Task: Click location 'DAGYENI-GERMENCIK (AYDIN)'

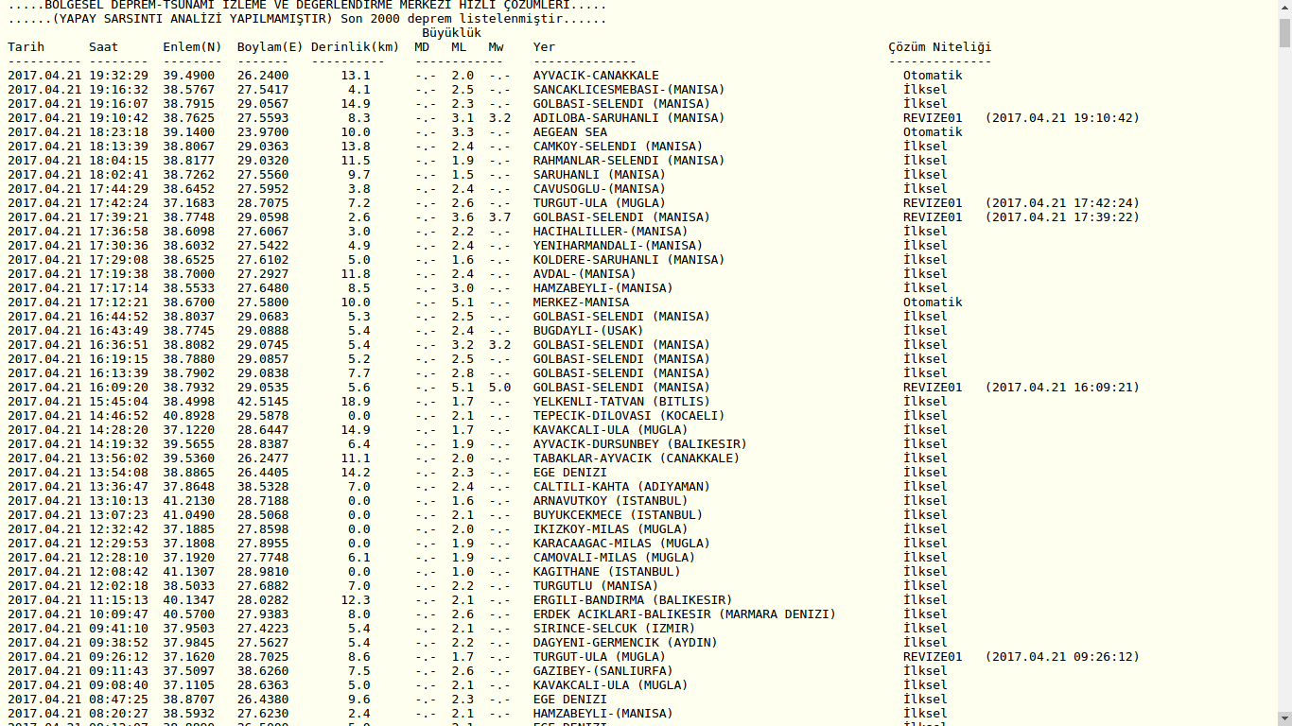Action: pyautogui.click(x=625, y=643)
